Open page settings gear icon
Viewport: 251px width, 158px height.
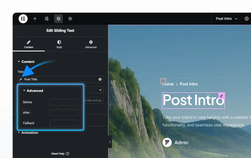tap(246, 19)
